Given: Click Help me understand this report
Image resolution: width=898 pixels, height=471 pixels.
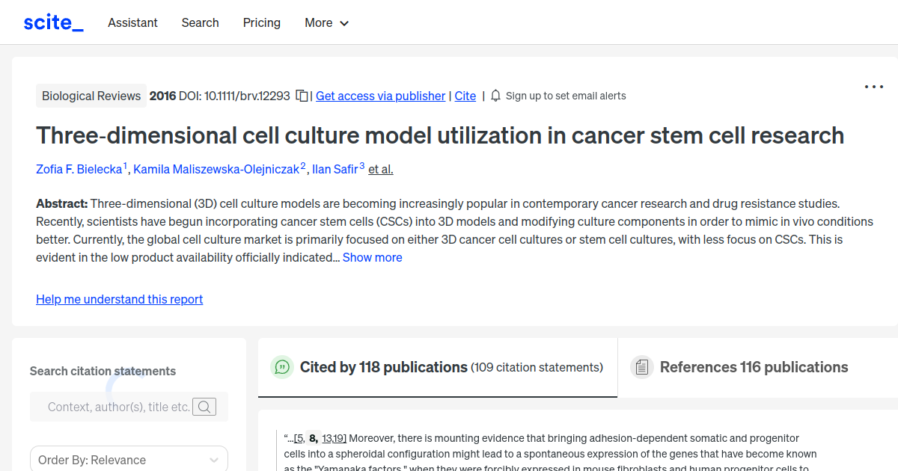Looking at the screenshot, I should [119, 299].
